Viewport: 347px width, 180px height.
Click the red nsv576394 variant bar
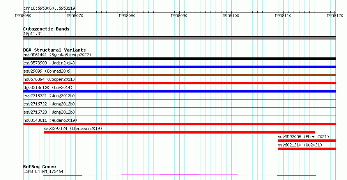(x=179, y=83)
